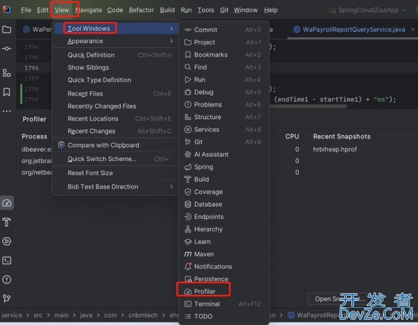Expand the Bidi Text Base Direction submenu arrow
Screen dimensions: 418x325
[172, 187]
